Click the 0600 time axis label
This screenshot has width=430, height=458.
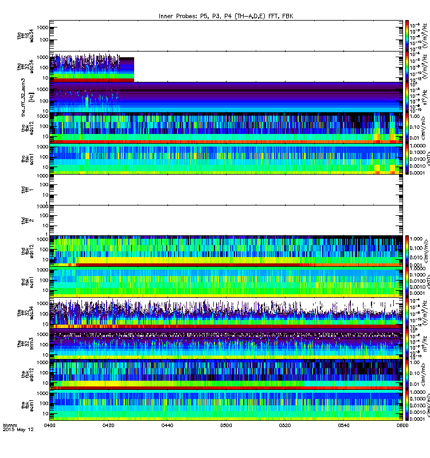[x=402, y=425]
